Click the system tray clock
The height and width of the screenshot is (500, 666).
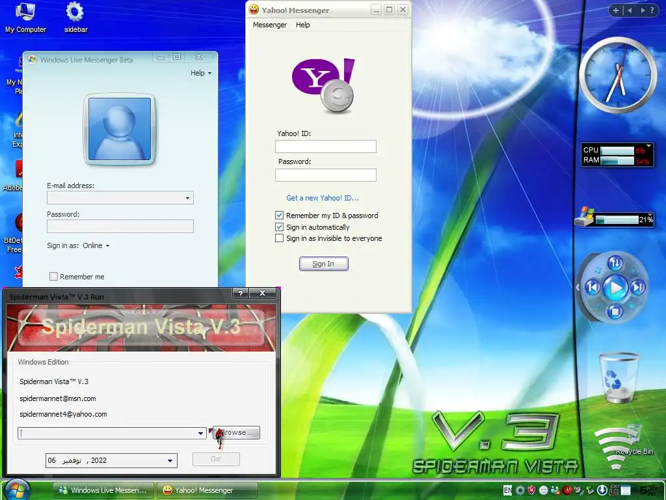[x=648, y=490]
